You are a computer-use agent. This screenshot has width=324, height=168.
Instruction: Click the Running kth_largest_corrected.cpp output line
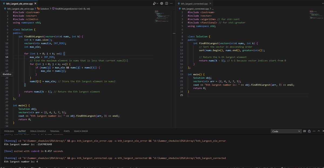coord(115,158)
